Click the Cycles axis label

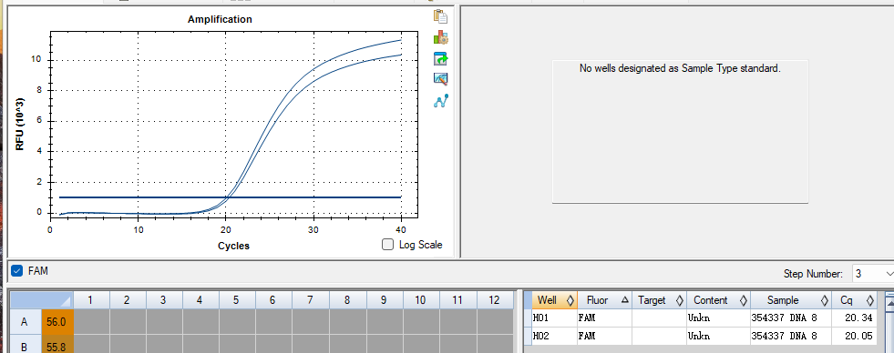(x=233, y=246)
